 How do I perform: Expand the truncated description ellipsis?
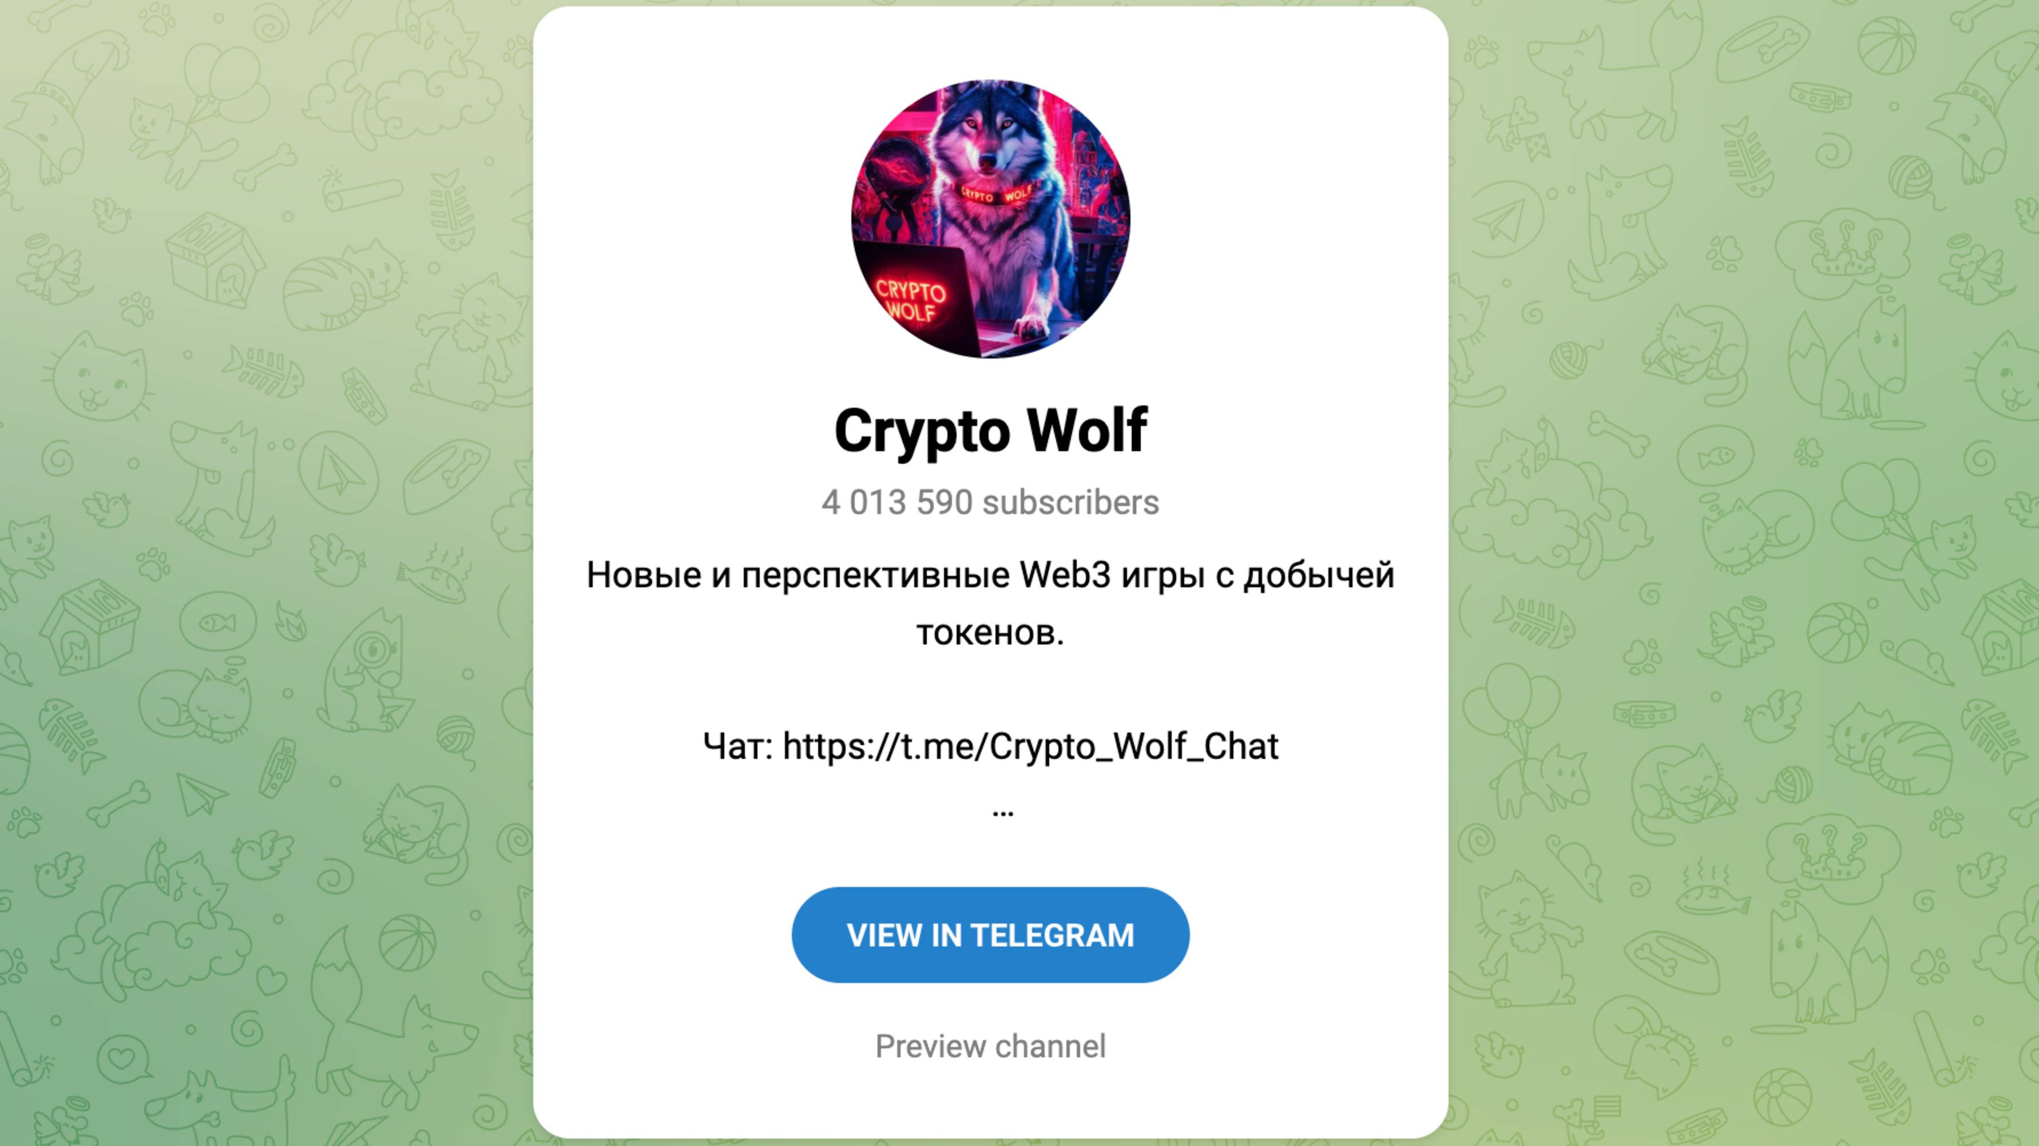click(x=1002, y=813)
